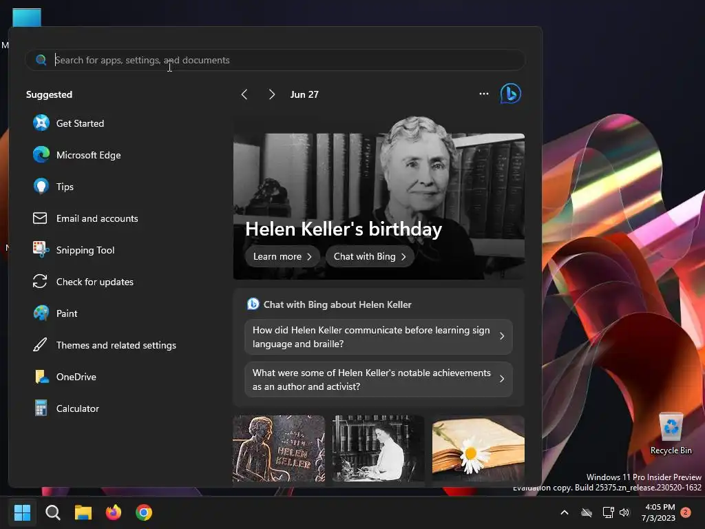The image size is (705, 529).
Task: Open question about notable achievements as author
Action: 379,380
